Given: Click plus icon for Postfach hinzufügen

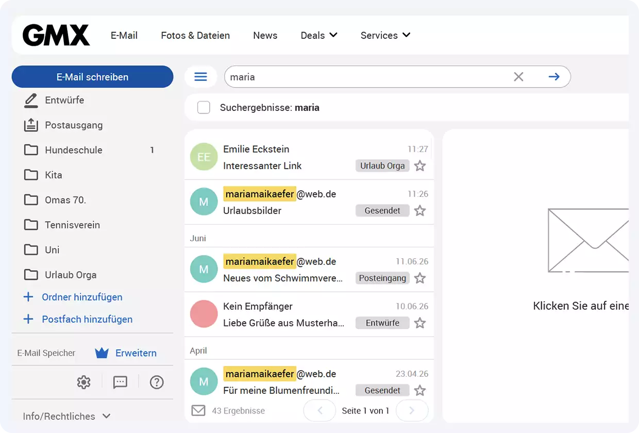Looking at the screenshot, I should coord(28,319).
